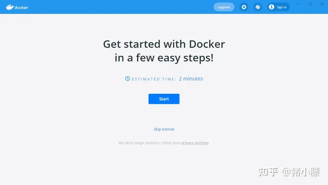Minimize the Docker Desktop window
This screenshot has height=185, width=328.
pos(298,4)
